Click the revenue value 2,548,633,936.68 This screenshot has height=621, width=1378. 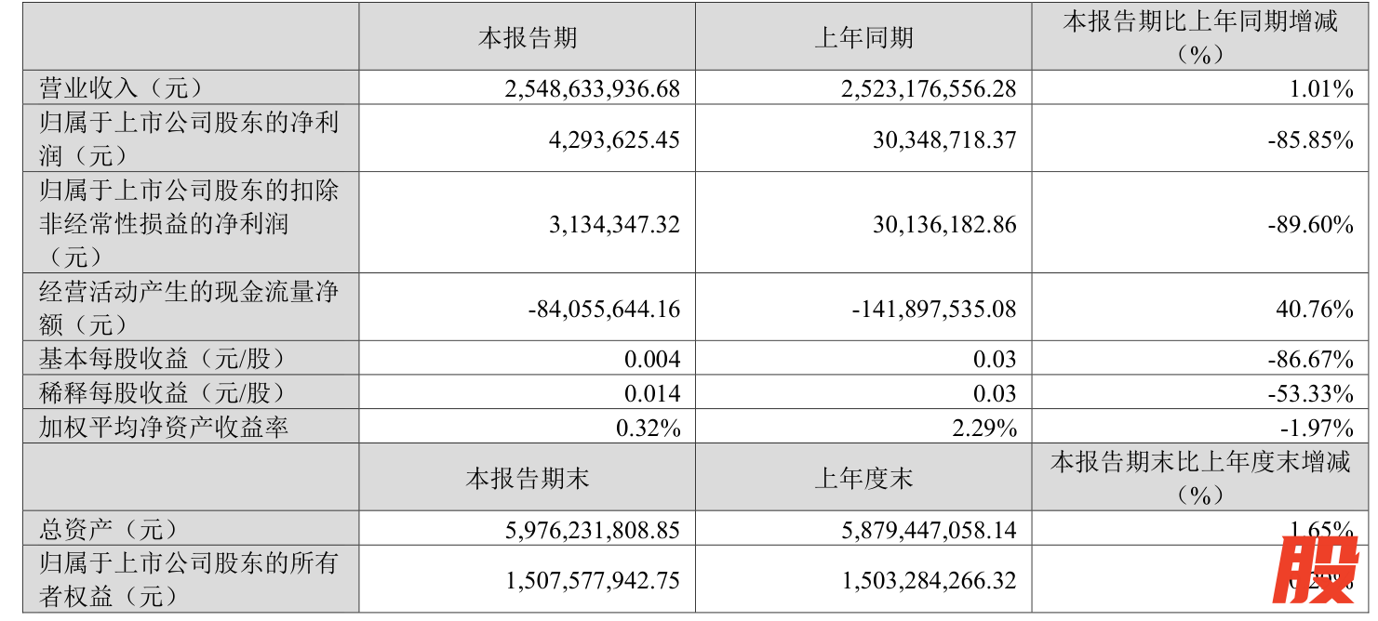pyautogui.click(x=593, y=88)
